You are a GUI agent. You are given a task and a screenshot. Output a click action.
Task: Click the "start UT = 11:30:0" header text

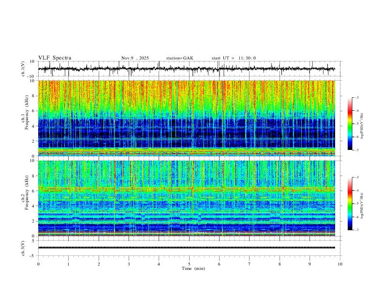234,58
